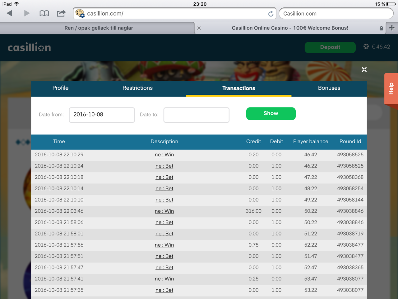Go back with the Safari back arrow
Viewport: 398px width, 299px height.
coord(10,13)
